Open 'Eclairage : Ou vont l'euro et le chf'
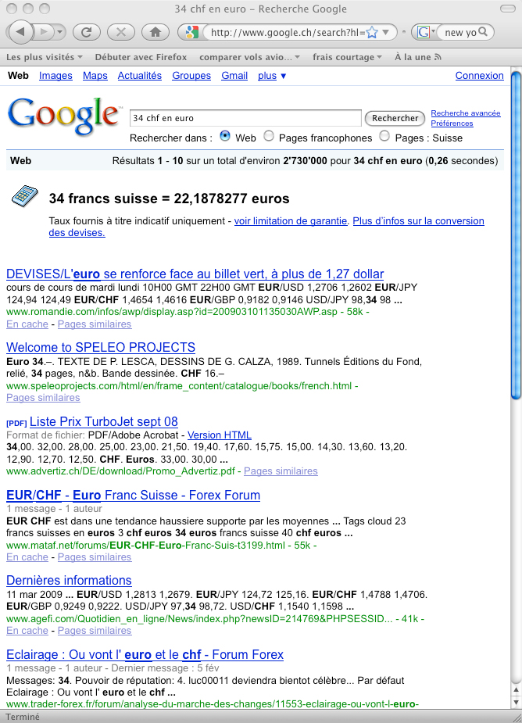522x723 pixels. pyautogui.click(x=145, y=654)
